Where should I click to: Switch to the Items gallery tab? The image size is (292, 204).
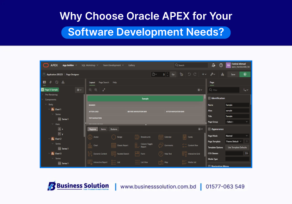tap(103, 129)
